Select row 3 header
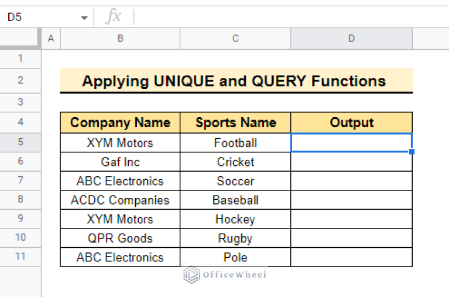Screen dimensions: 449x297 20,102
